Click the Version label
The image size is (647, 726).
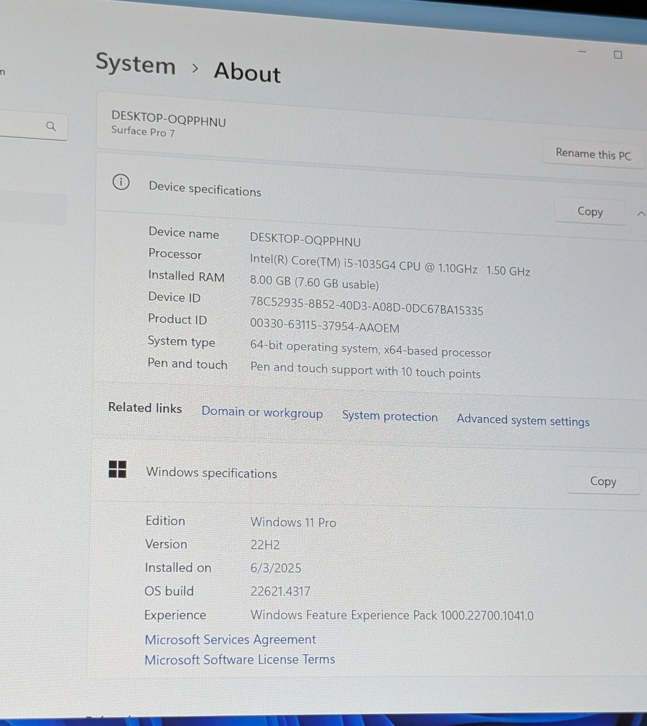click(x=166, y=544)
